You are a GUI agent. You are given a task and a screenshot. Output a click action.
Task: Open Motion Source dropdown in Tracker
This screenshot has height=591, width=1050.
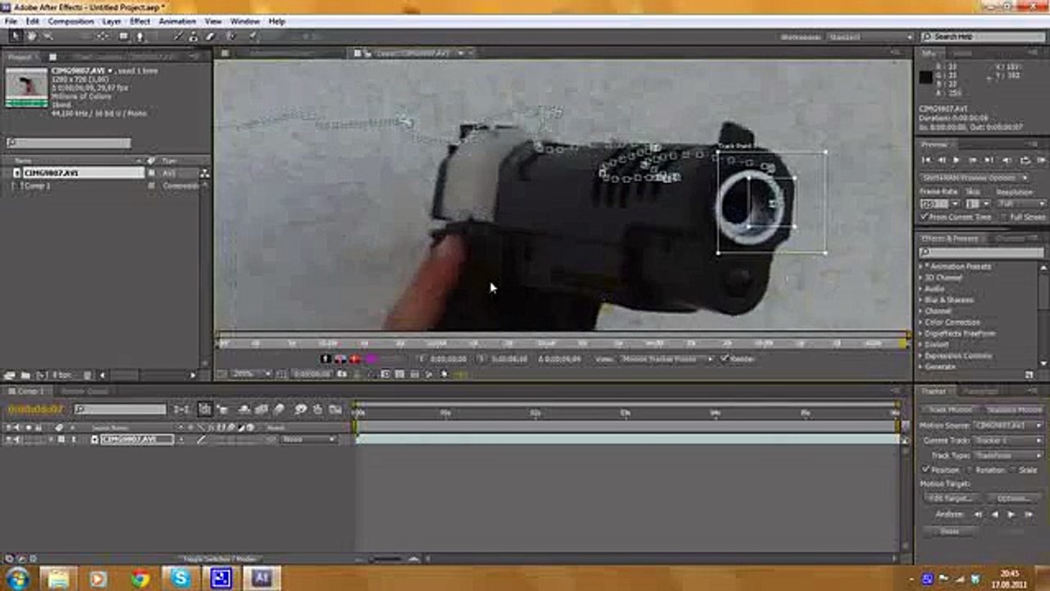point(1008,425)
